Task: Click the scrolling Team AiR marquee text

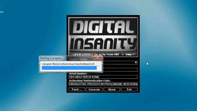Action: point(103,55)
